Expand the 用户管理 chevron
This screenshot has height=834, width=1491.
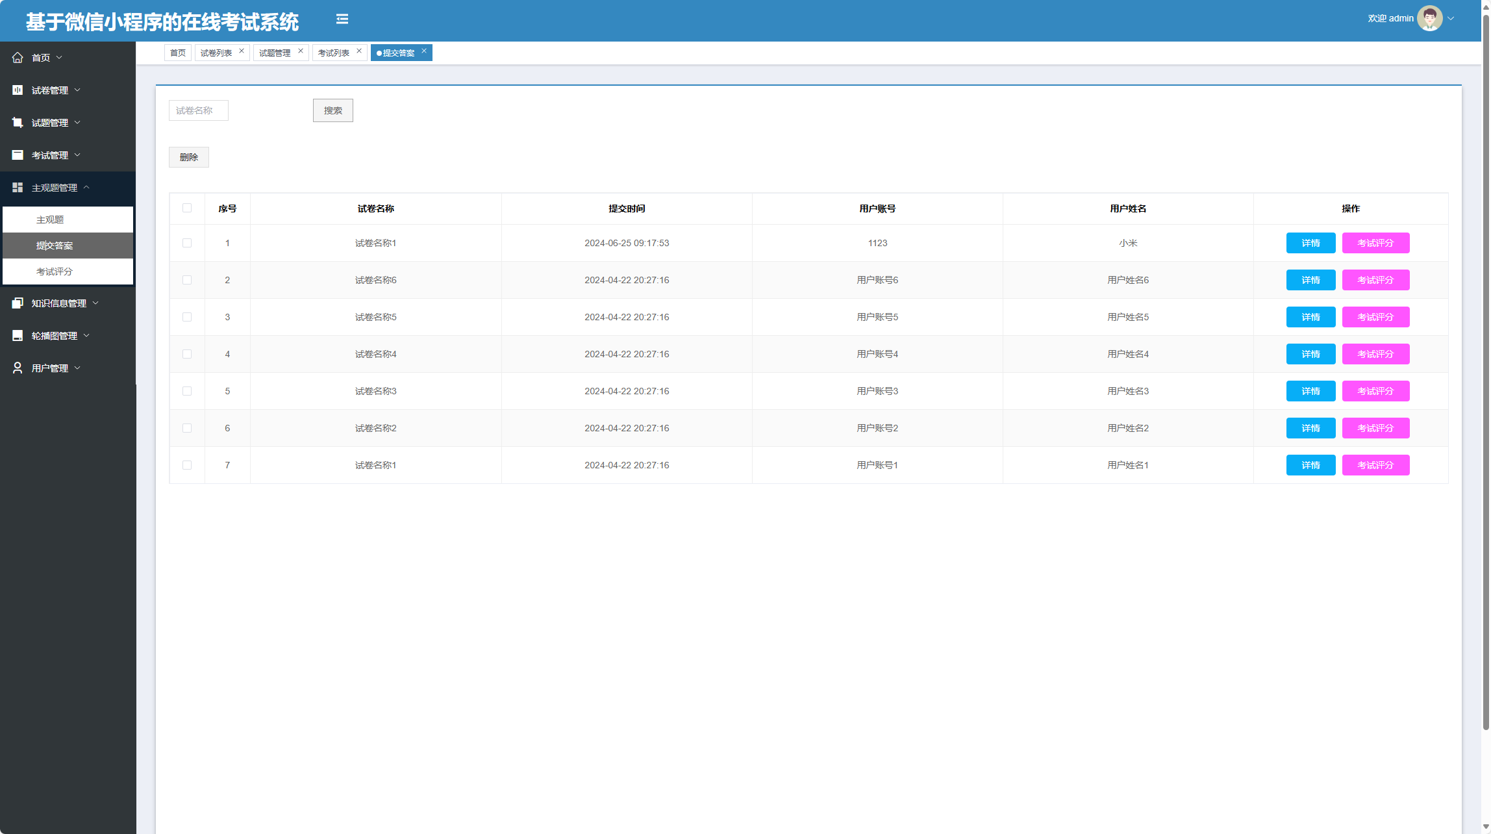[x=78, y=368]
